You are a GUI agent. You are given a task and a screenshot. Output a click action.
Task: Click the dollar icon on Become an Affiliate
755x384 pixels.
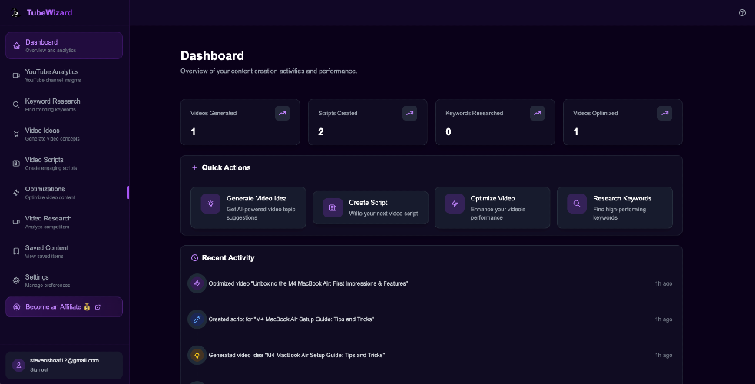[16, 307]
